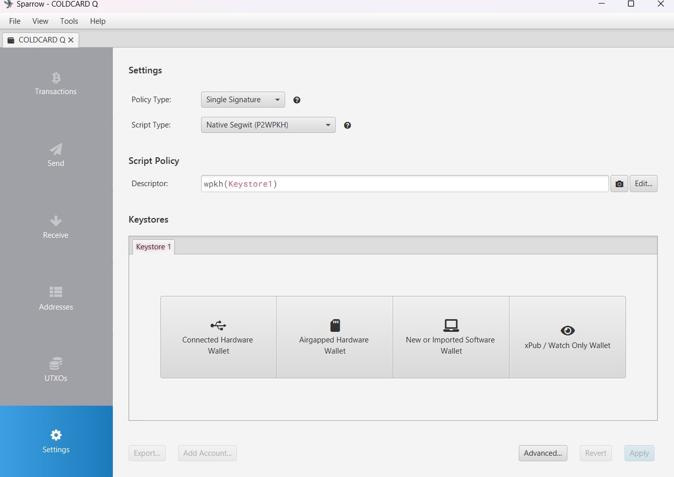Viewport: 674px width, 477px height.
Task: Click the Edit... descriptor button
Action: 644,184
